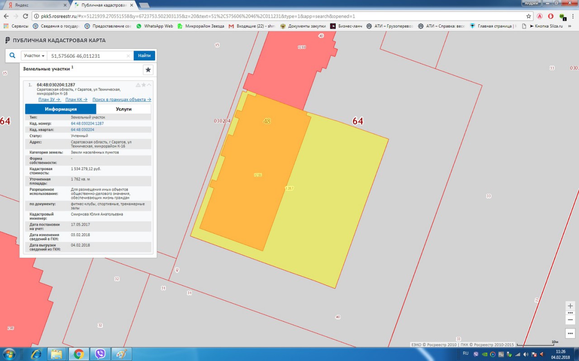Collapse the parcel result card chevron

pos(149,85)
